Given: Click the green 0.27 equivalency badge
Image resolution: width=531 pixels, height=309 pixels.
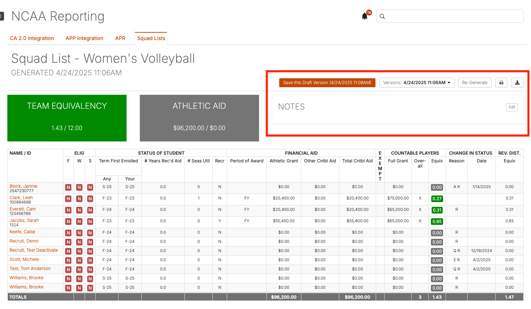Looking at the screenshot, I should (x=437, y=199).
